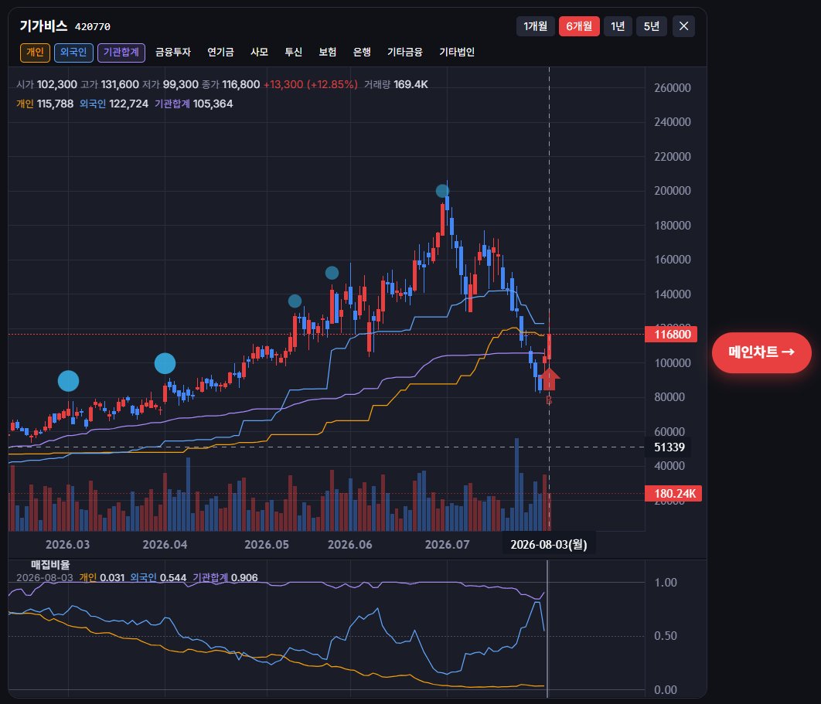Click the 2026.07 axis label
This screenshot has width=821, height=704.
tap(447, 545)
